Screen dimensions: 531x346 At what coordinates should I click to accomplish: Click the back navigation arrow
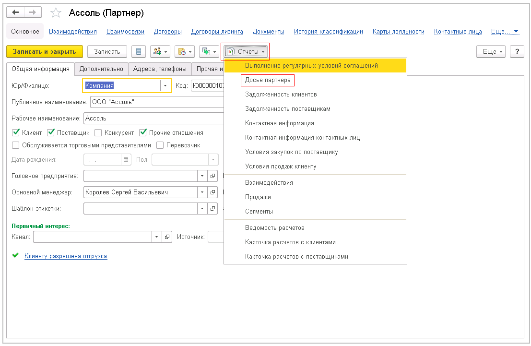[16, 12]
